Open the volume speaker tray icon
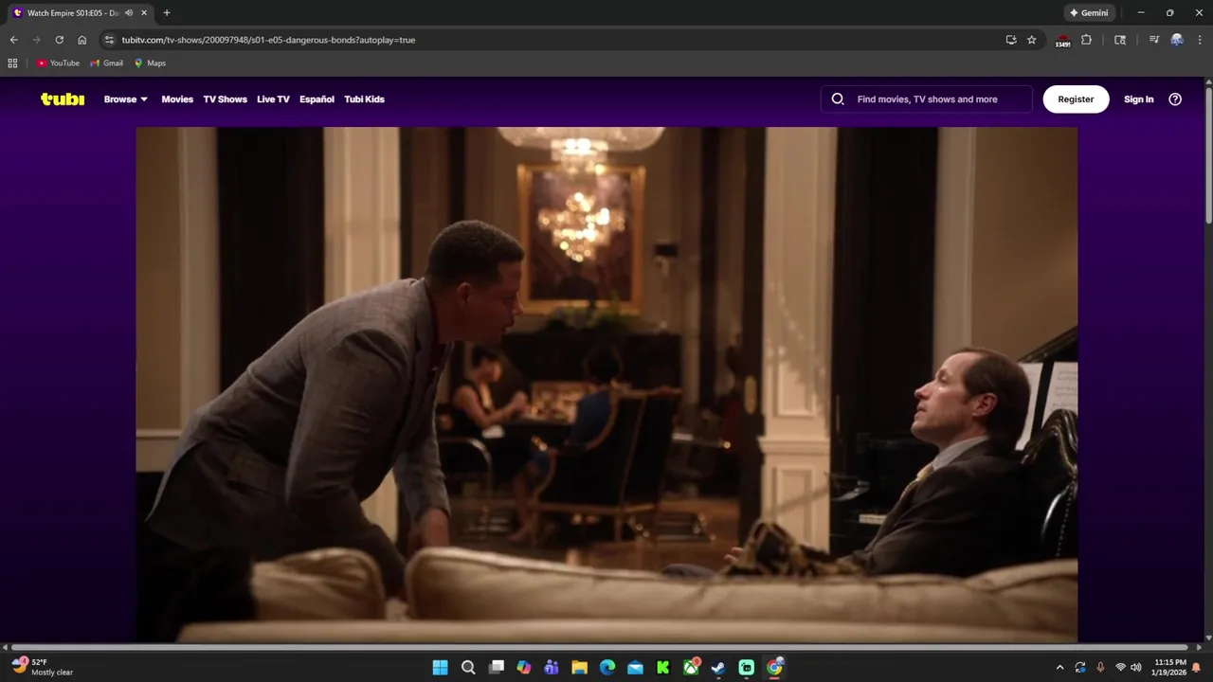The height and width of the screenshot is (682, 1213). pos(1136,668)
